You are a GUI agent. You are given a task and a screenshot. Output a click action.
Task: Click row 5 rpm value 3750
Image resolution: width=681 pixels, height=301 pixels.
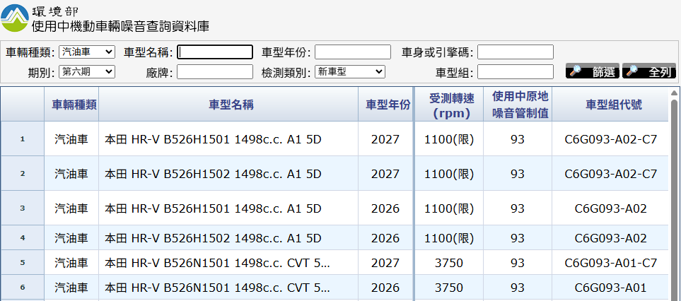pyautogui.click(x=449, y=263)
